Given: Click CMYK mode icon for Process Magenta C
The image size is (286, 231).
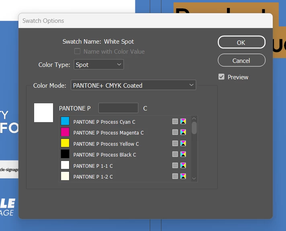Looking at the screenshot, I should pyautogui.click(x=183, y=132).
